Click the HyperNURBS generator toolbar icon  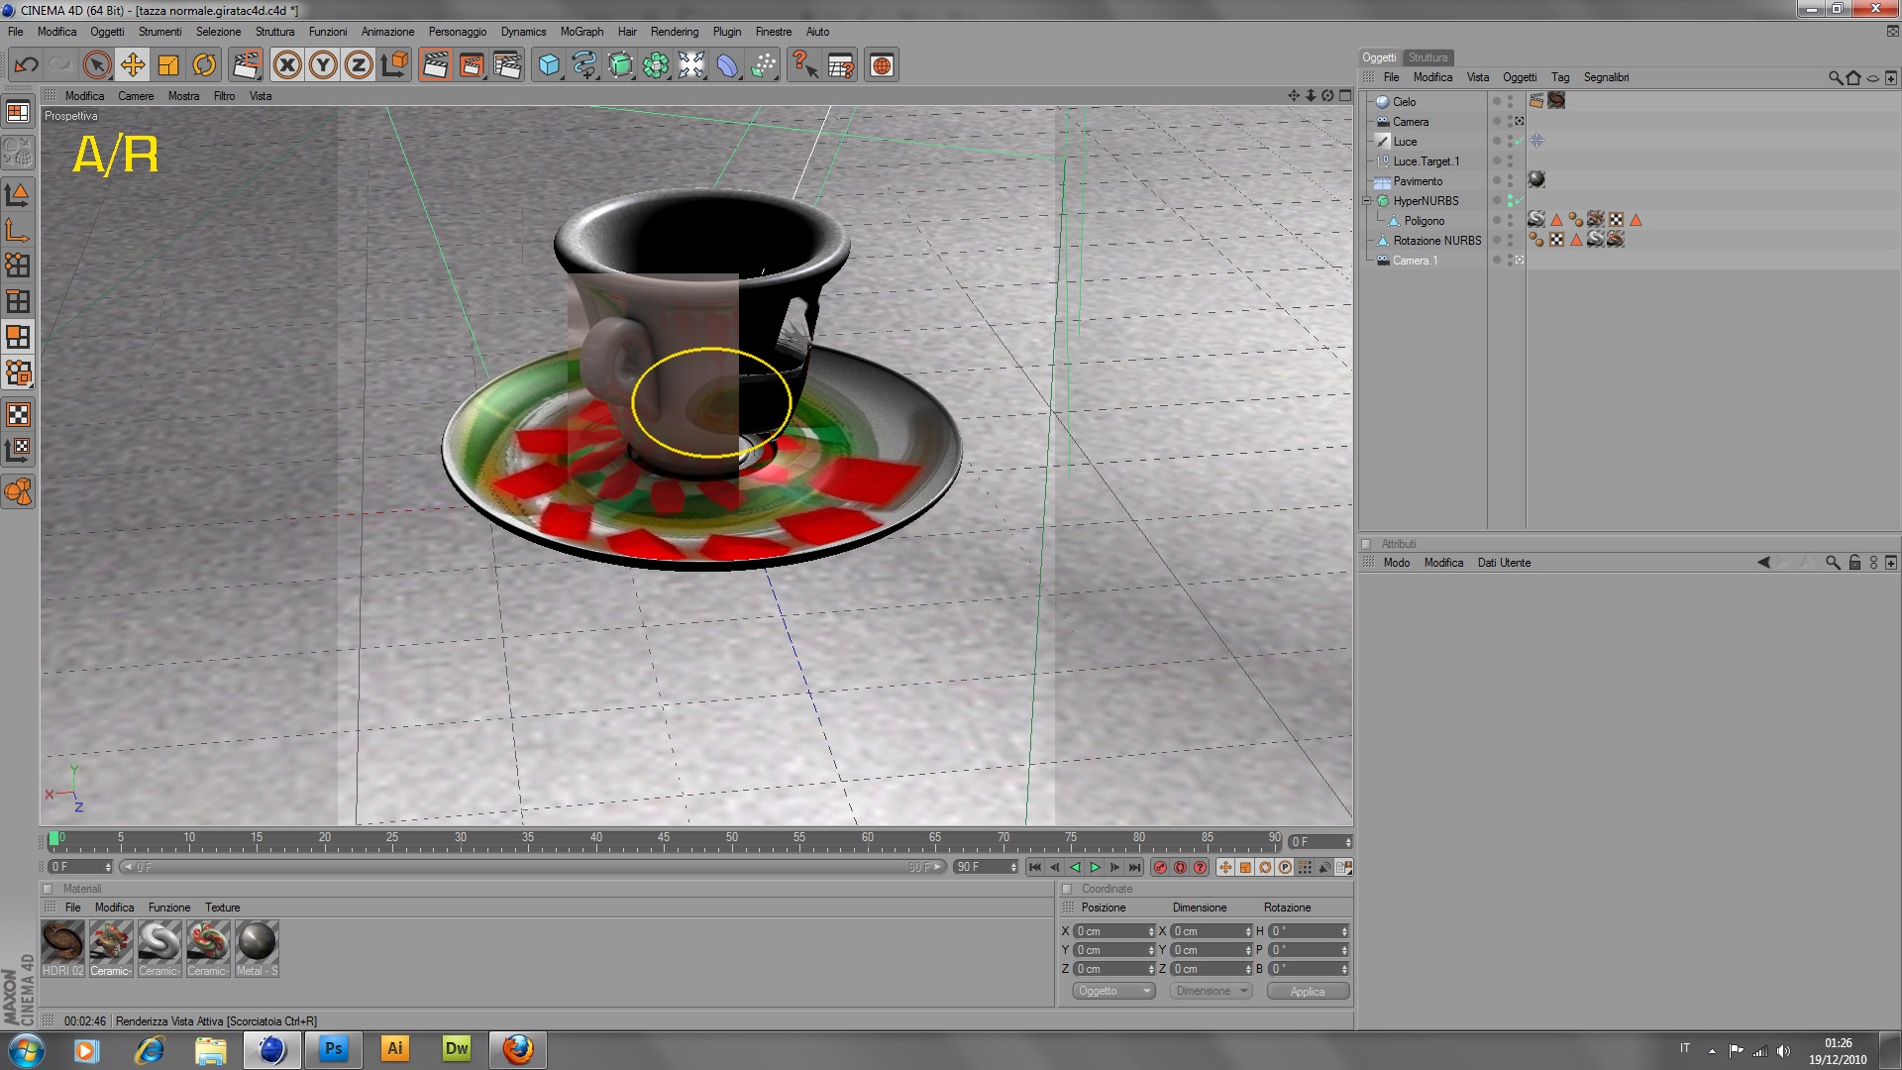pyautogui.click(x=620, y=65)
